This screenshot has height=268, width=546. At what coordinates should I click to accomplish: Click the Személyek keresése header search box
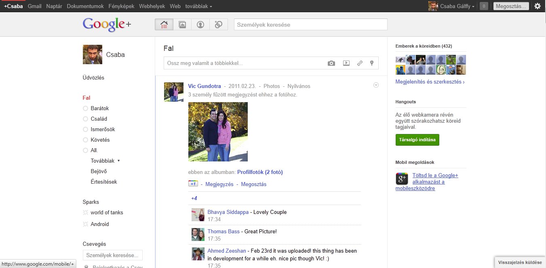coord(310,25)
